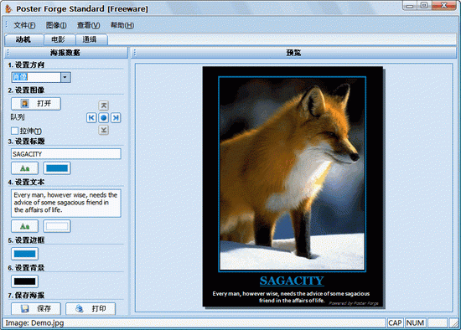Enable the 拉伸 stretch checkbox
The width and height of the screenshot is (461, 330).
(14, 131)
